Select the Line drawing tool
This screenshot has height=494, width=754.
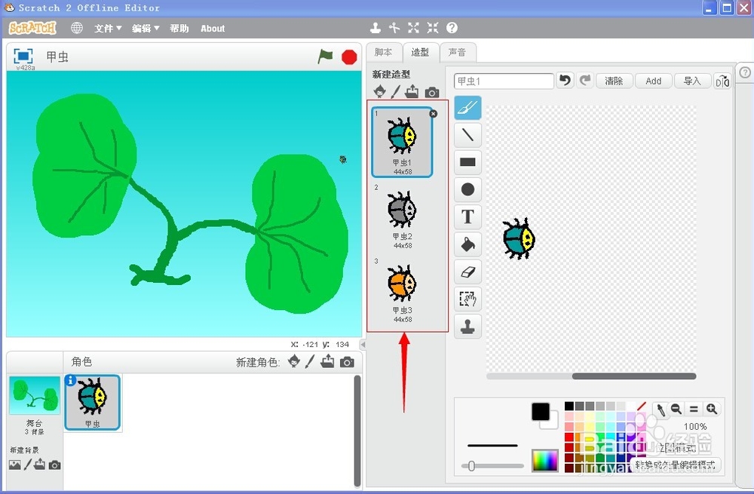(x=468, y=135)
